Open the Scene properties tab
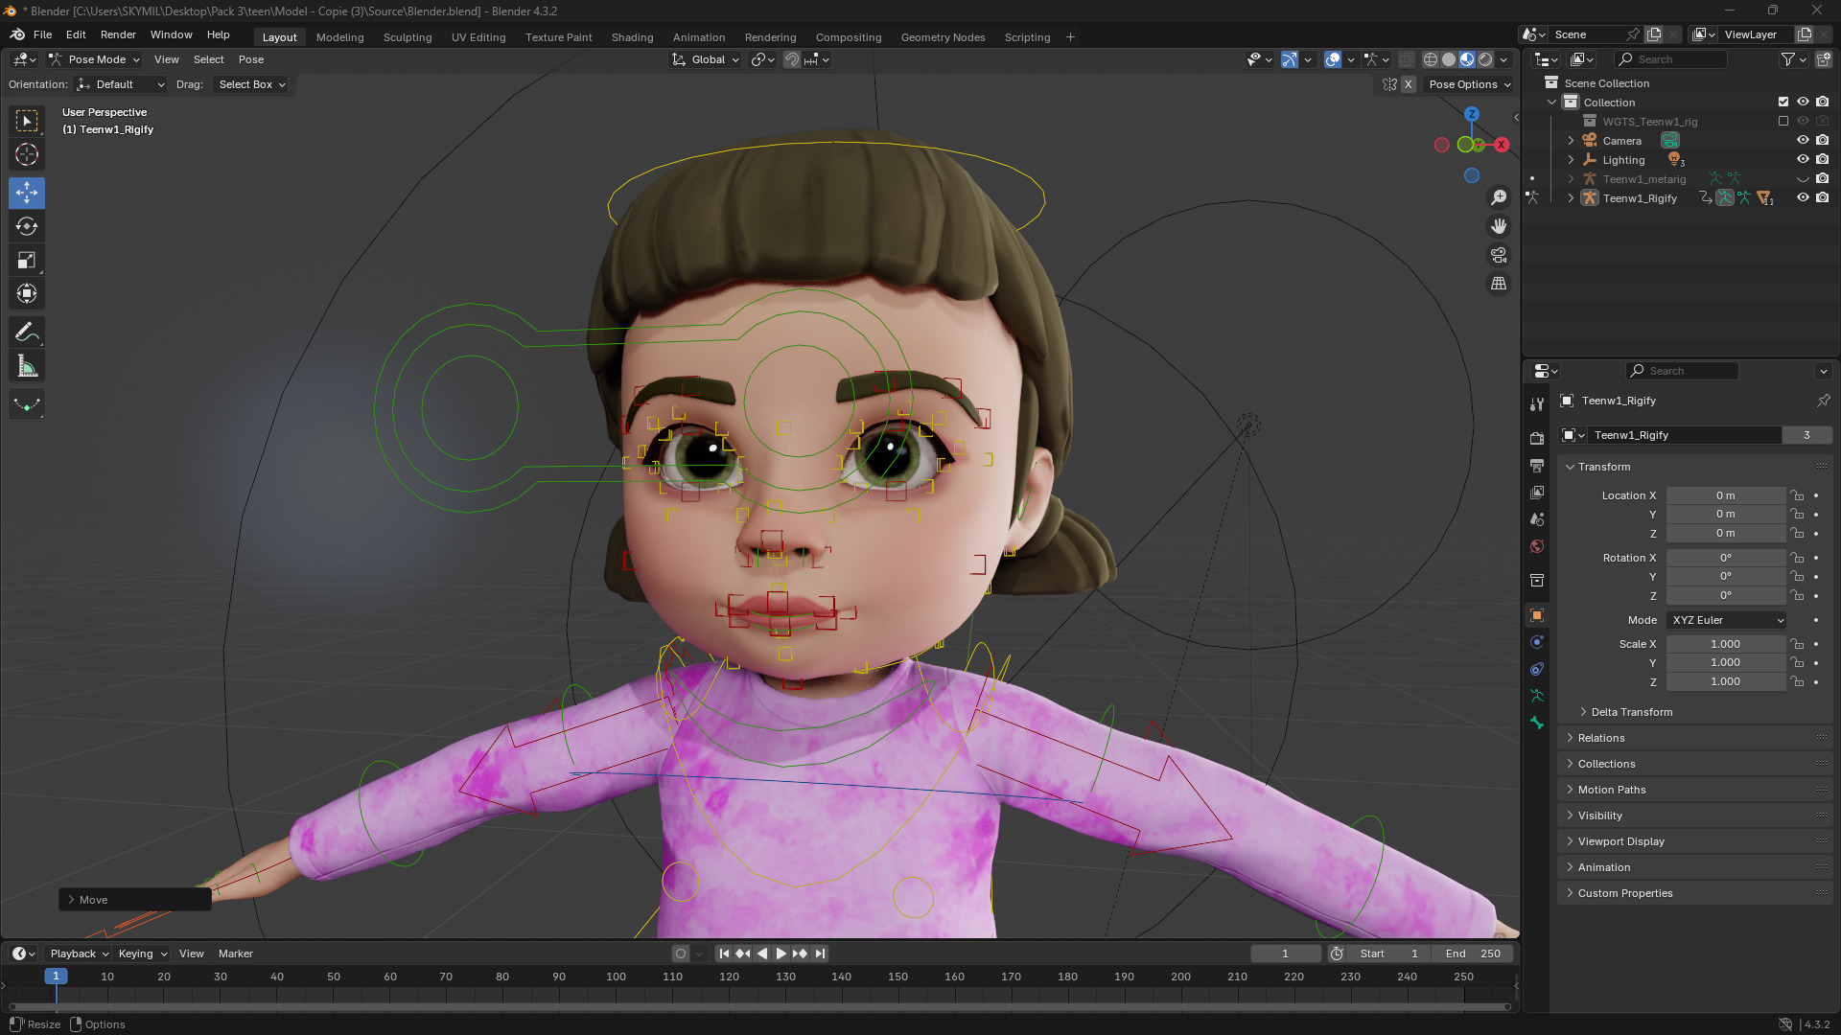1841x1035 pixels. (1537, 518)
